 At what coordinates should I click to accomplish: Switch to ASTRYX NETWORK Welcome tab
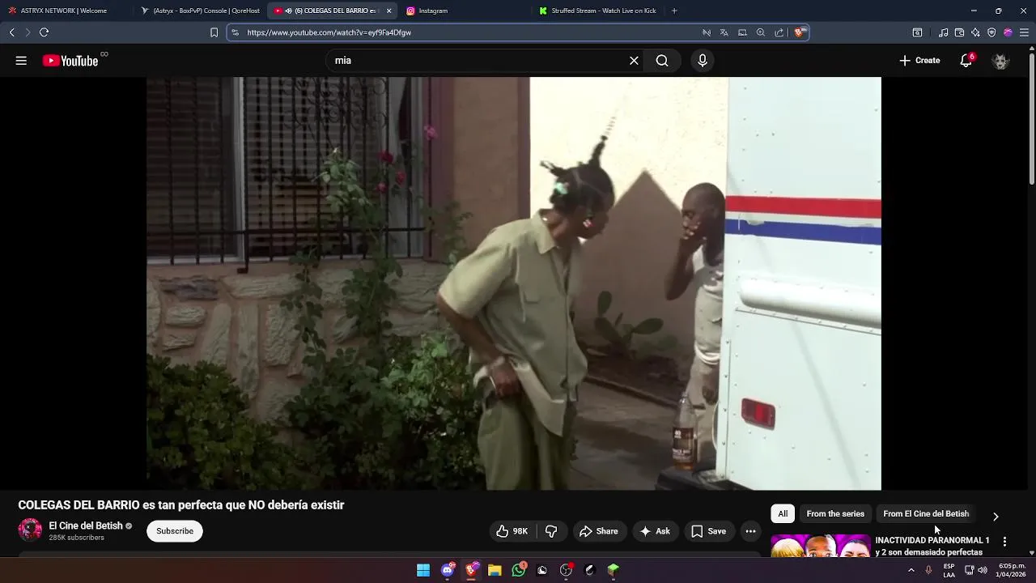65,11
